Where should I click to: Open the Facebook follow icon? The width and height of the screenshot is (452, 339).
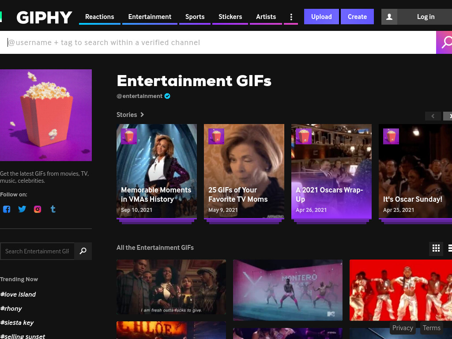tap(7, 209)
